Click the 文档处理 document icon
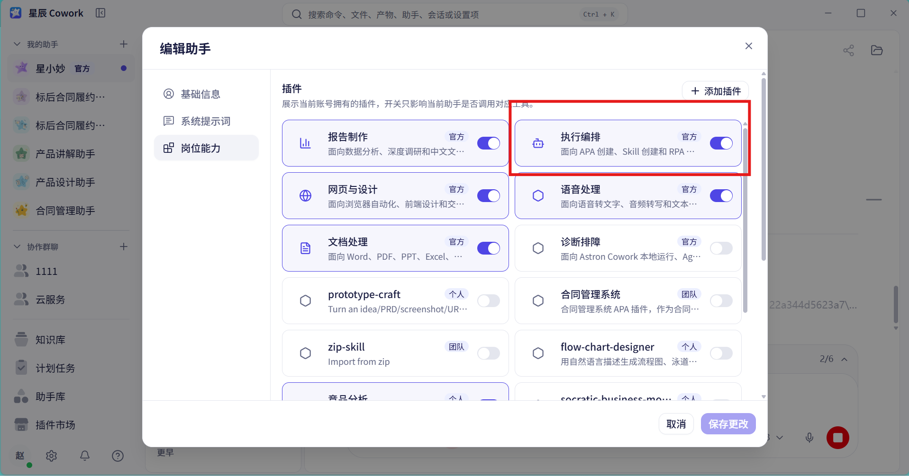This screenshot has height=476, width=909. coord(306,248)
